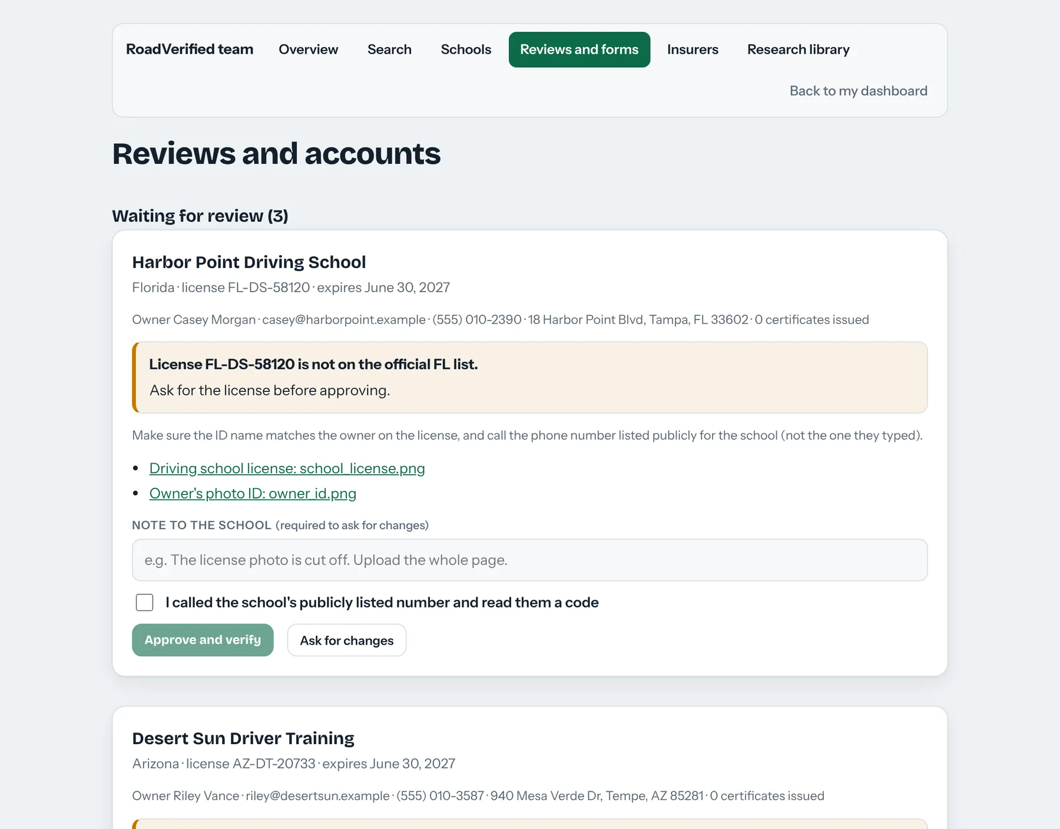
Task: Focus the Note to the school field
Action: 529,560
